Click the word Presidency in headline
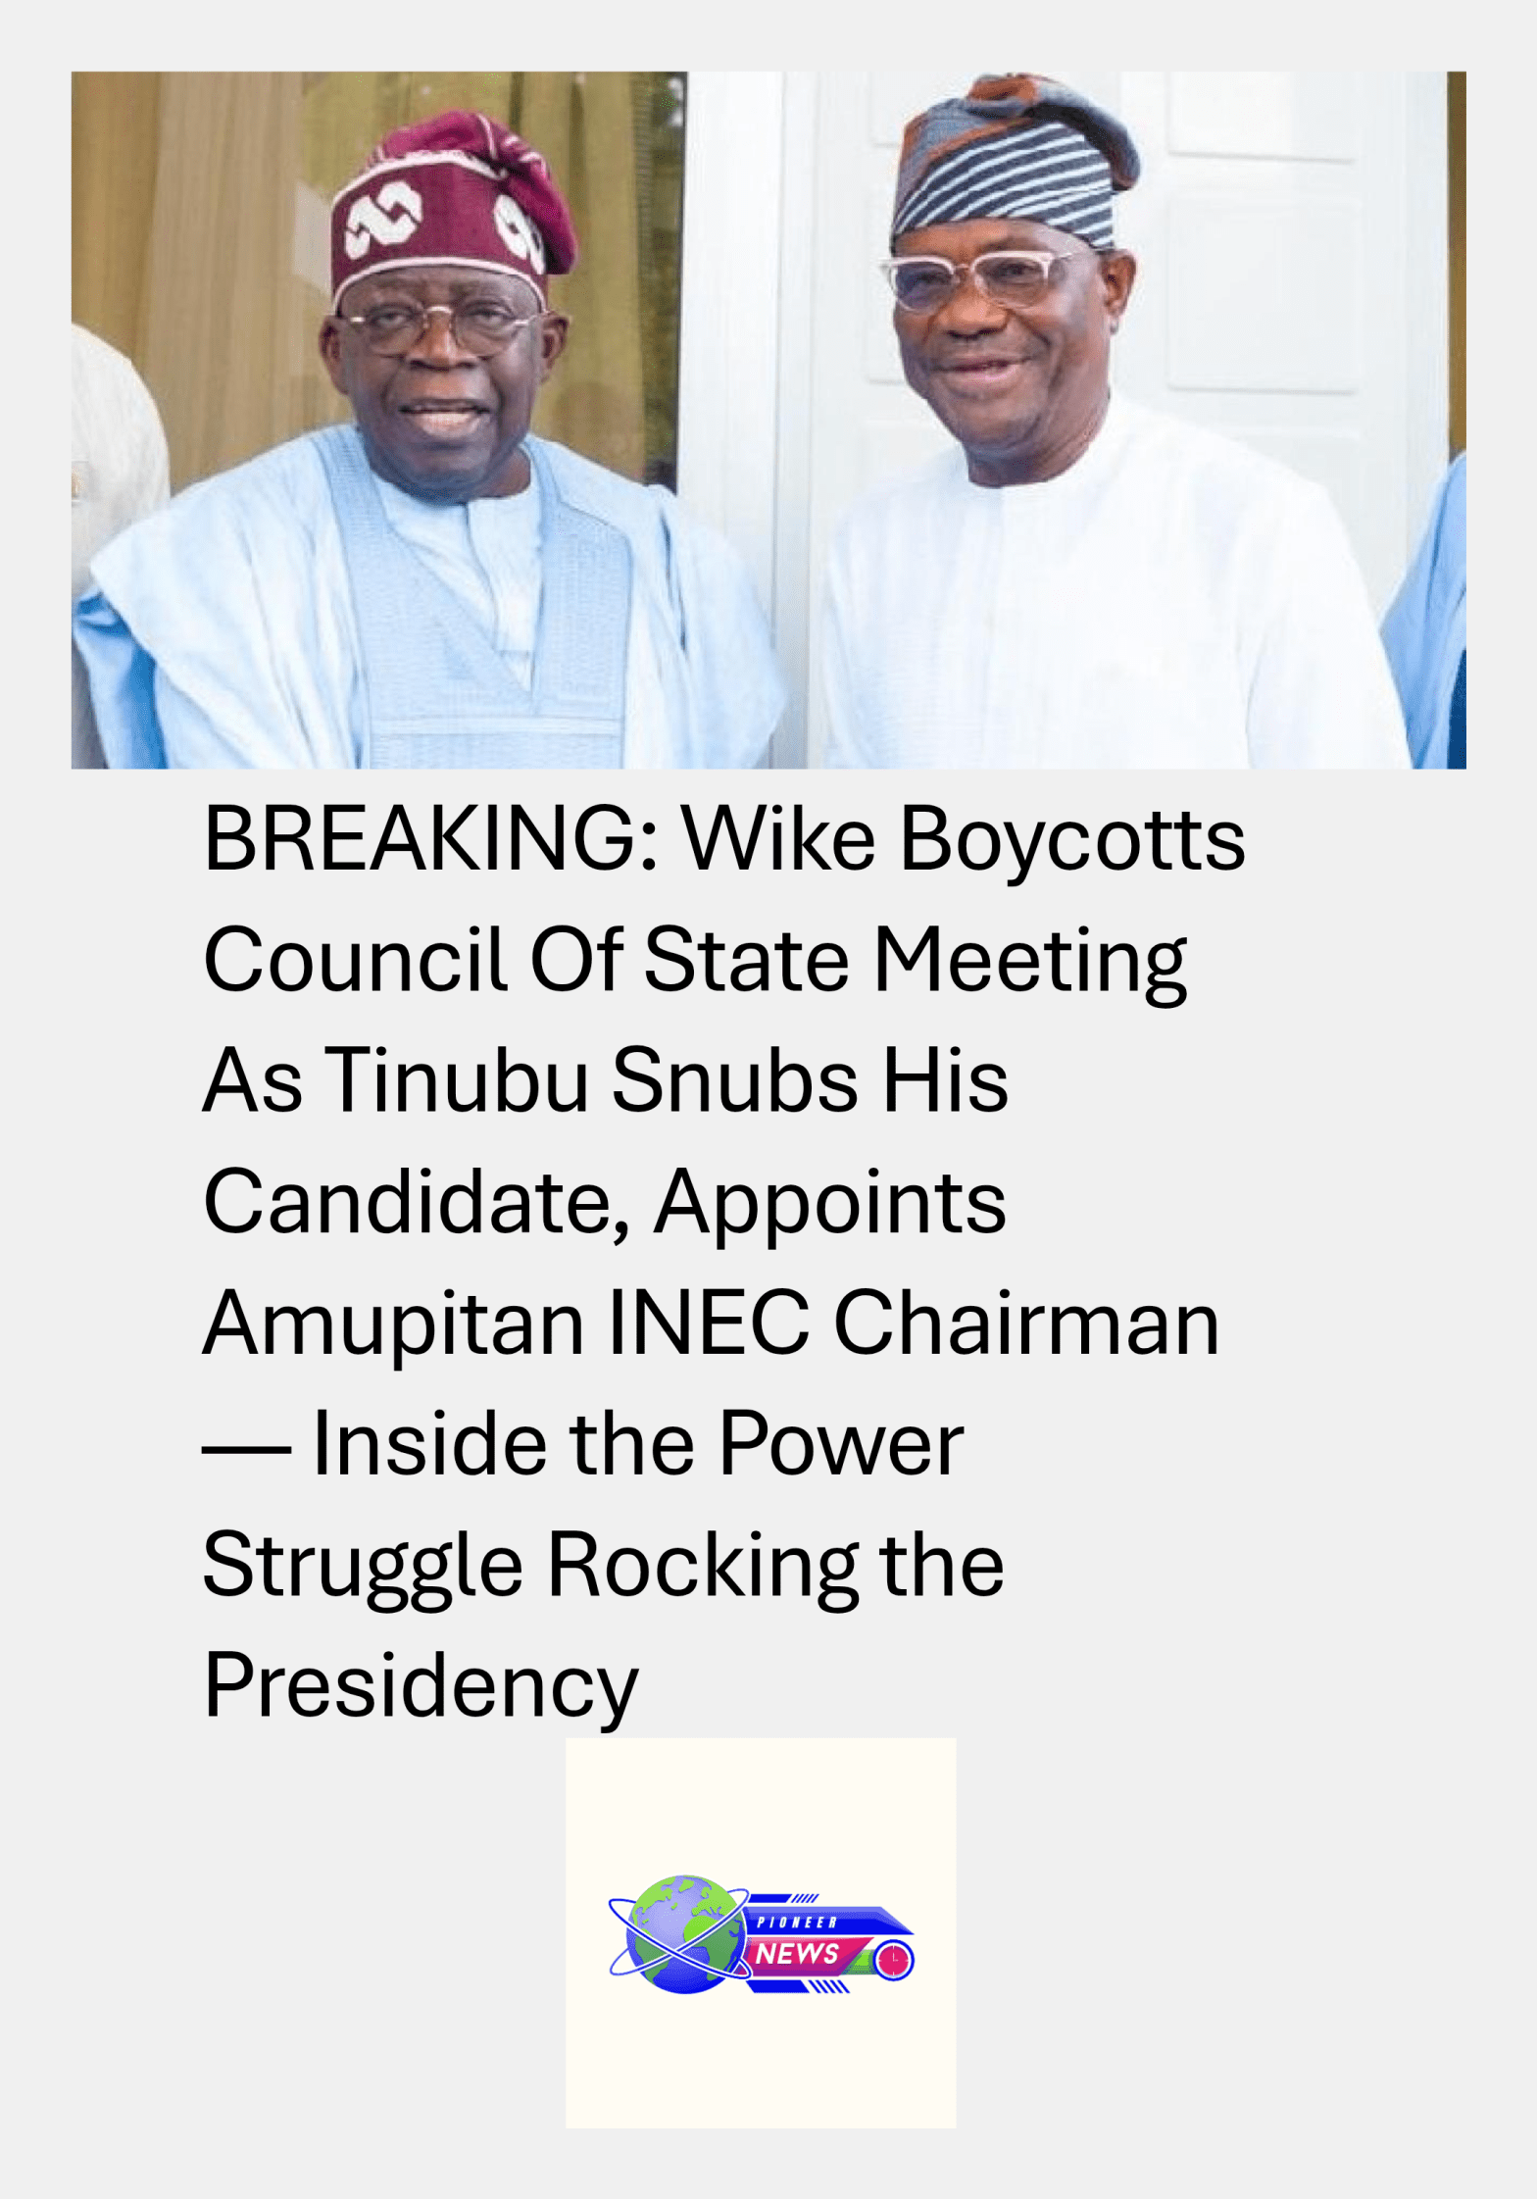Screen dimensions: 1537x2199 pos(421,1688)
